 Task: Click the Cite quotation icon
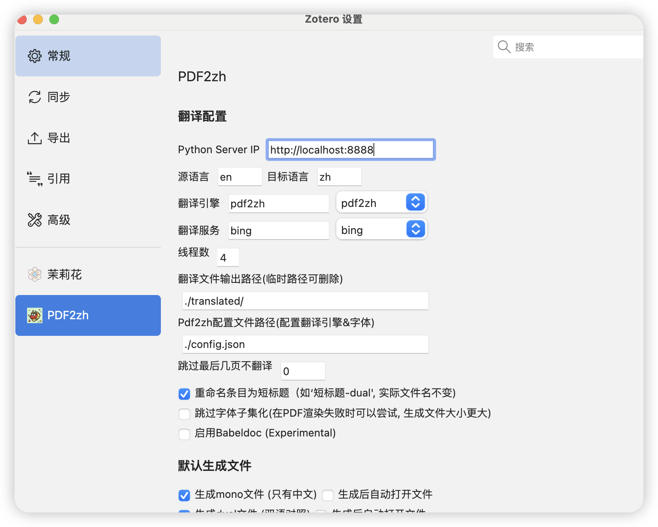[35, 179]
